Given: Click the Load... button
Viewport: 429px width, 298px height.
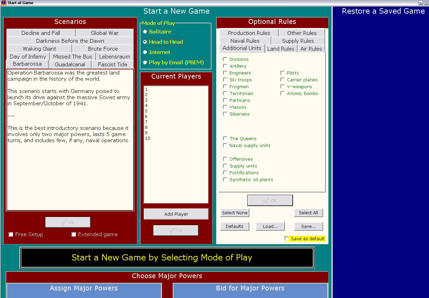Looking at the screenshot, I should 270,226.
